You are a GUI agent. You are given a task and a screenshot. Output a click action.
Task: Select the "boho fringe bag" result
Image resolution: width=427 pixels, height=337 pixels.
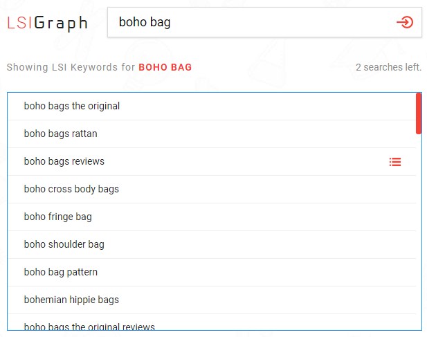(x=57, y=217)
